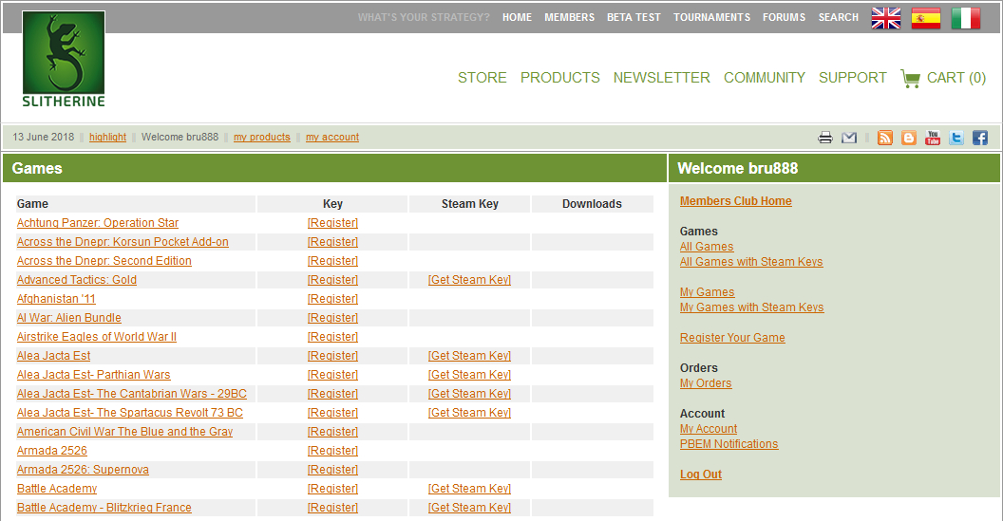Open the RSS feed icon

click(885, 138)
